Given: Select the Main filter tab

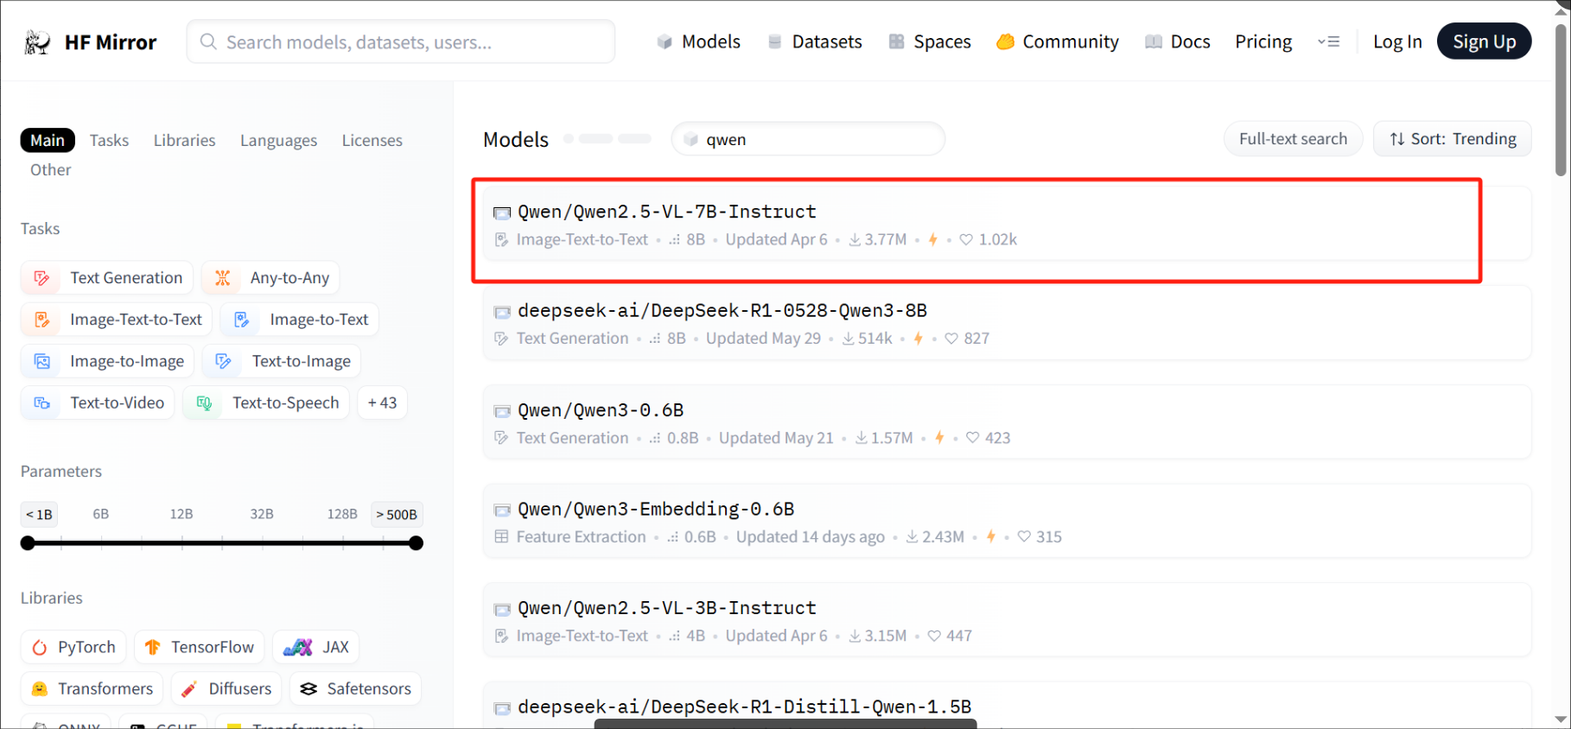Looking at the screenshot, I should pos(48,140).
